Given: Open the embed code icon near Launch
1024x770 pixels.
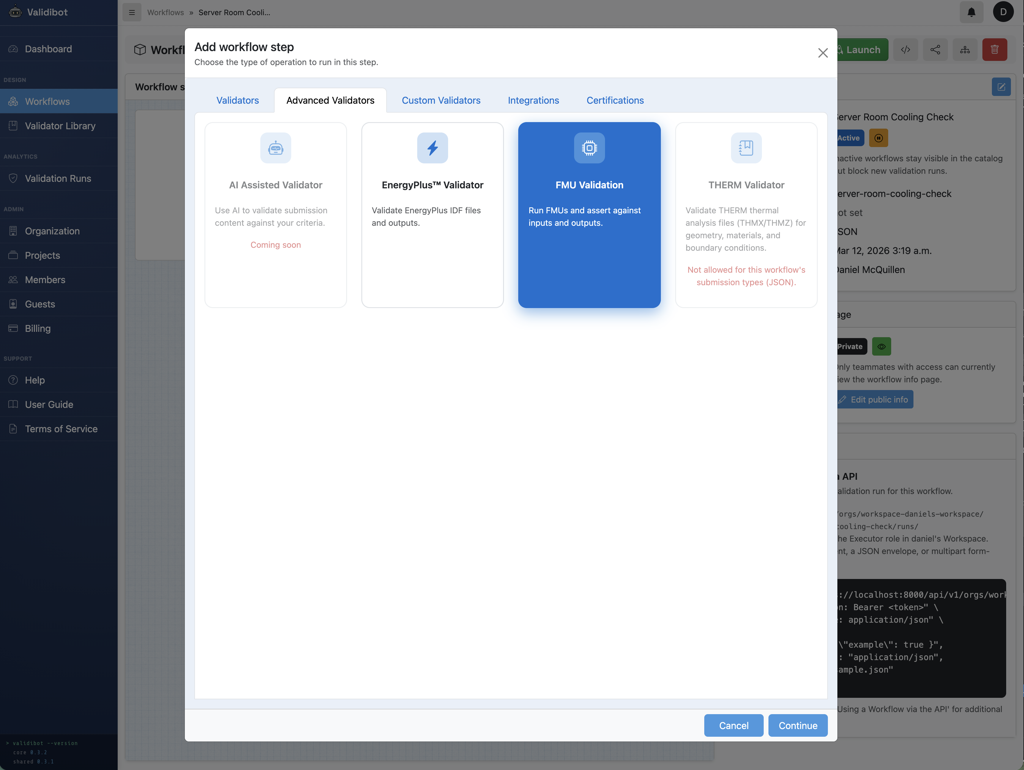Looking at the screenshot, I should click(x=906, y=50).
